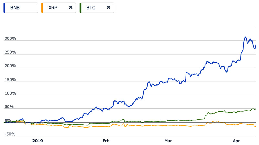
Task: Click the 250% y-axis label
Action: 10,52
